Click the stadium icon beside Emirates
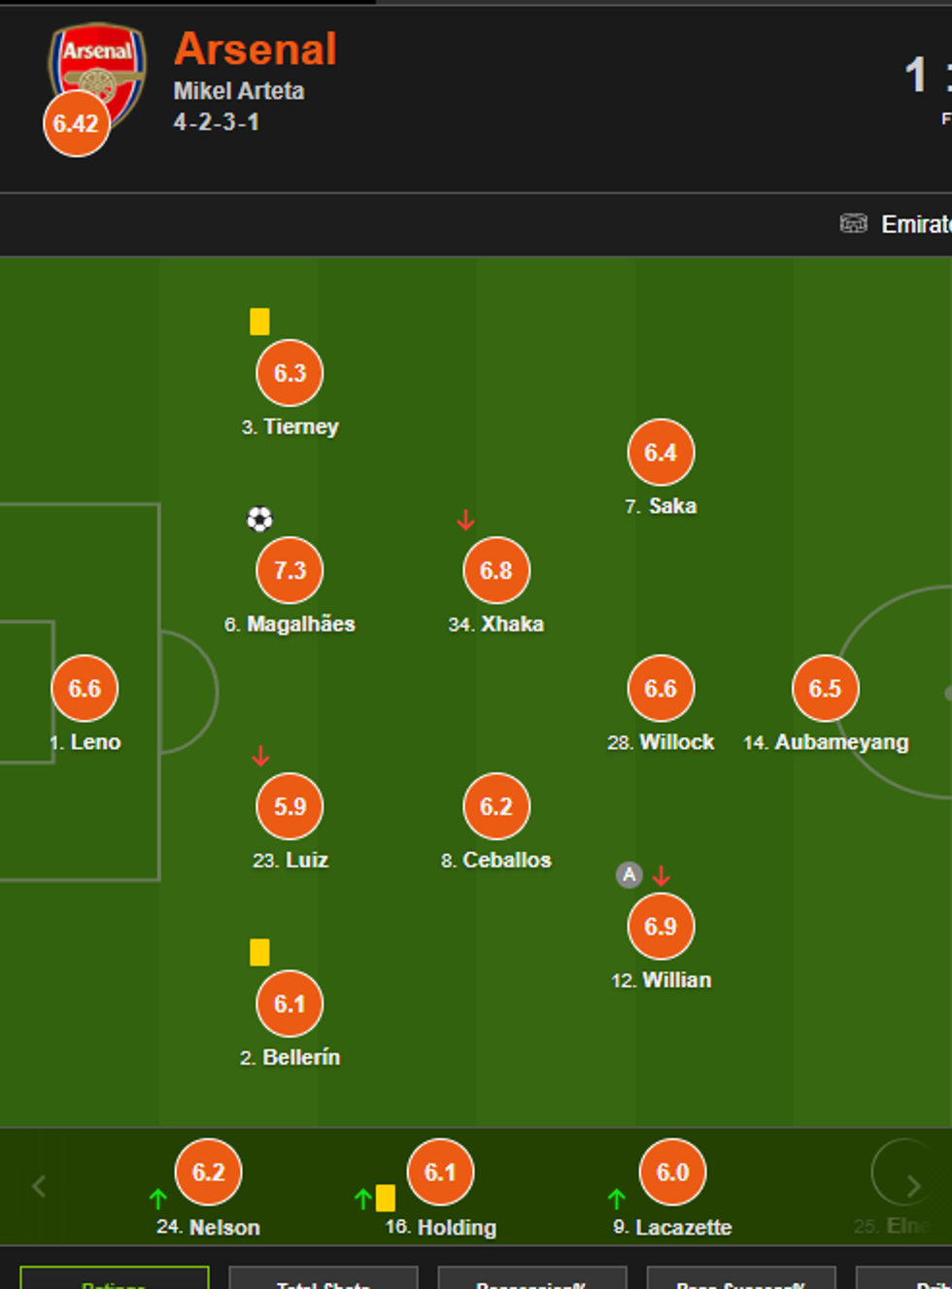The image size is (952, 1289). click(x=853, y=224)
